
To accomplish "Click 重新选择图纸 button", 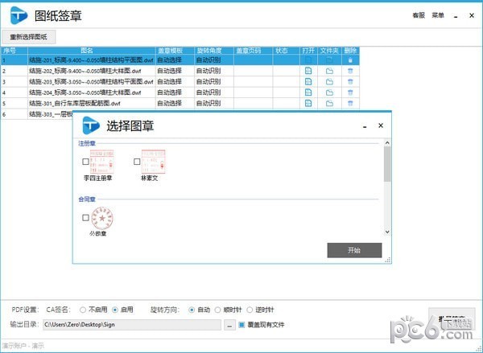I will [29, 37].
